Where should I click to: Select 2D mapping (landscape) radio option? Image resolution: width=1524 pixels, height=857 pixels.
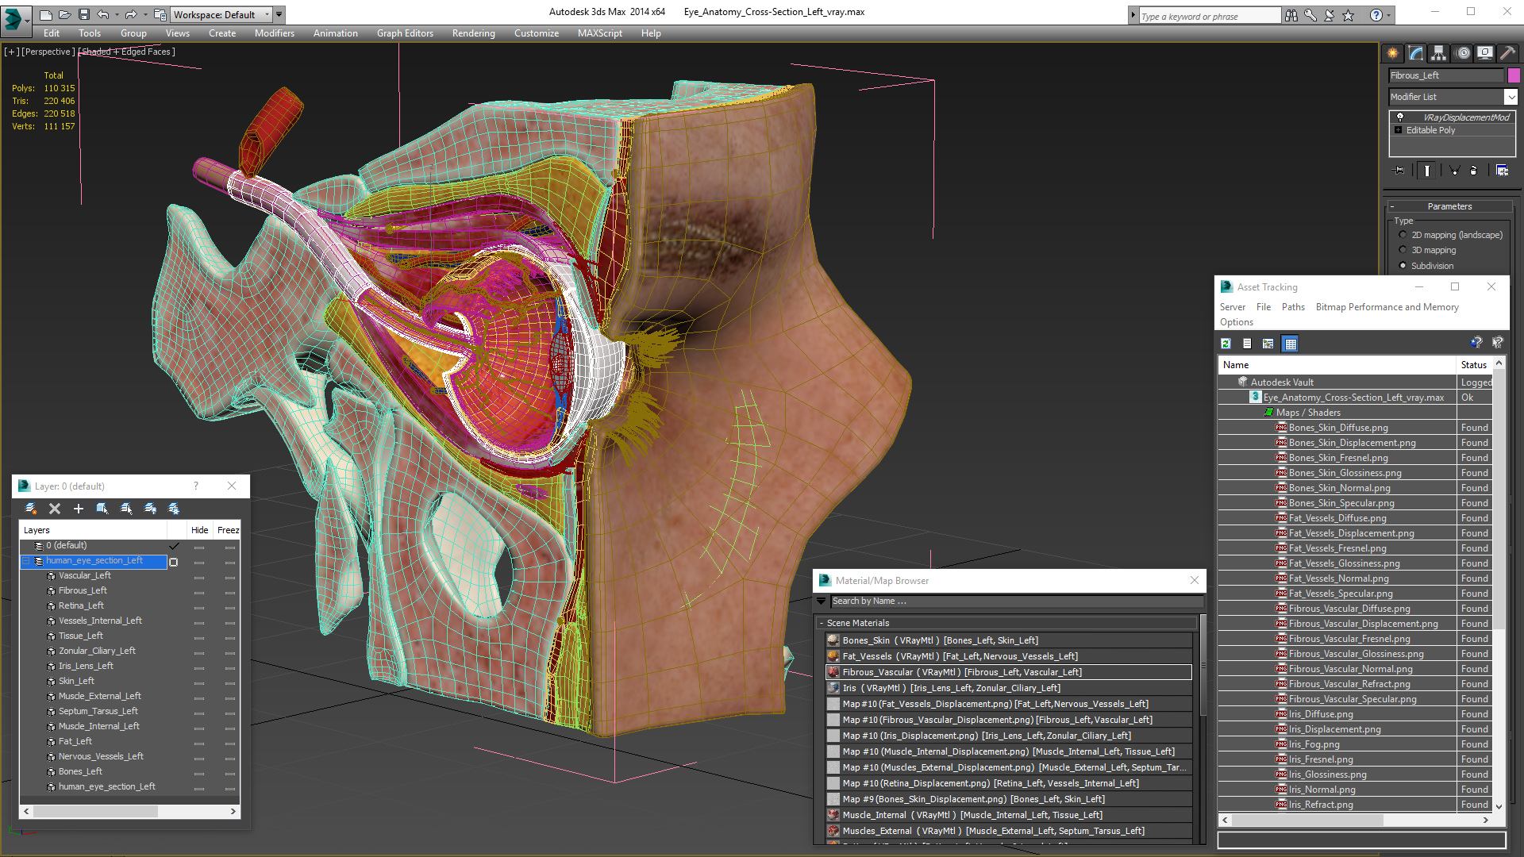pyautogui.click(x=1403, y=235)
